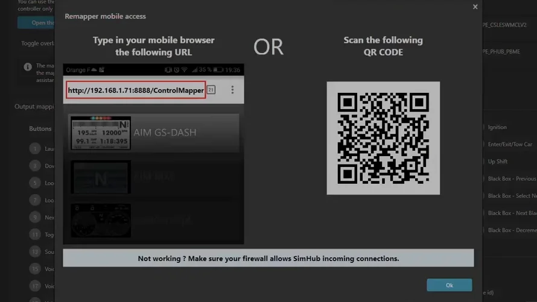
Task: Click the Black Box - Decrement entry
Action: 512,230
